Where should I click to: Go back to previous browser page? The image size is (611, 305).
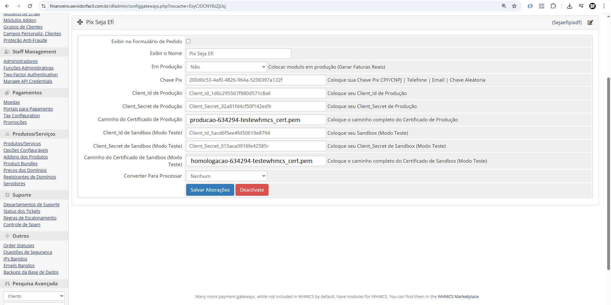7,6
